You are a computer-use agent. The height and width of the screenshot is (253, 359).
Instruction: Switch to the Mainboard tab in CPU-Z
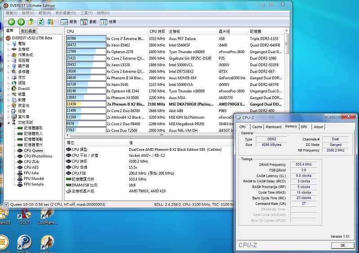[273, 127]
